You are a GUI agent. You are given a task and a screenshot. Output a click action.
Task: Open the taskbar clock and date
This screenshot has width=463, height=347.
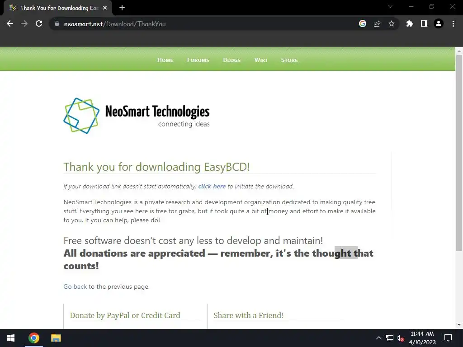pos(422,338)
